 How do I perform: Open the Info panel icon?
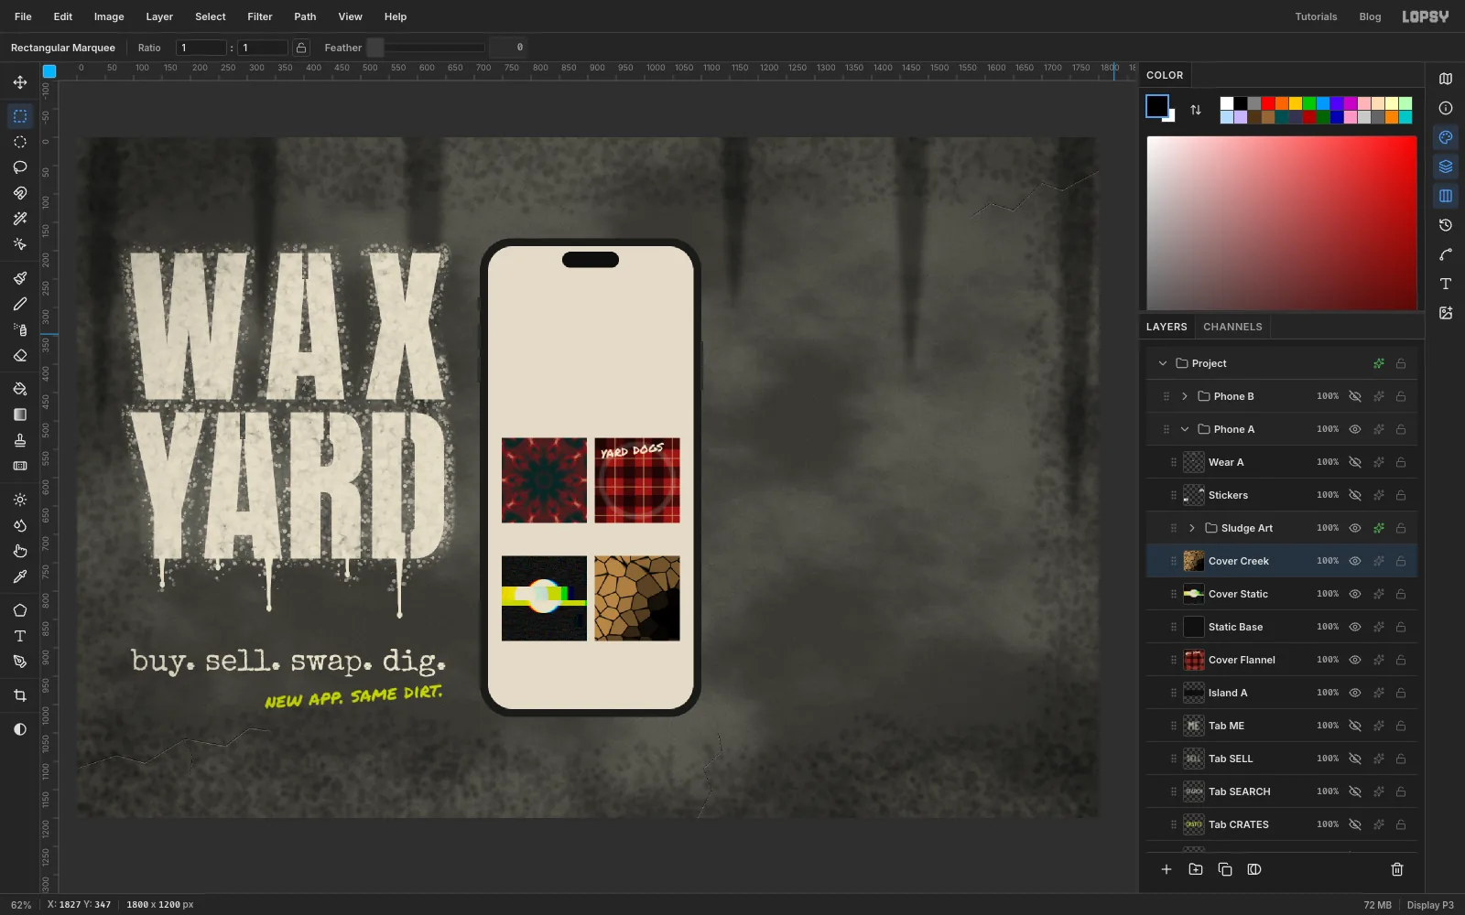pyautogui.click(x=1446, y=108)
